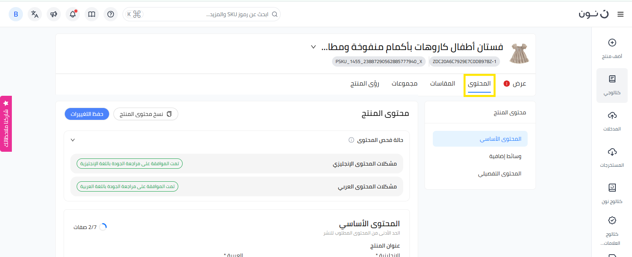Click the SKU search input field

point(206,14)
